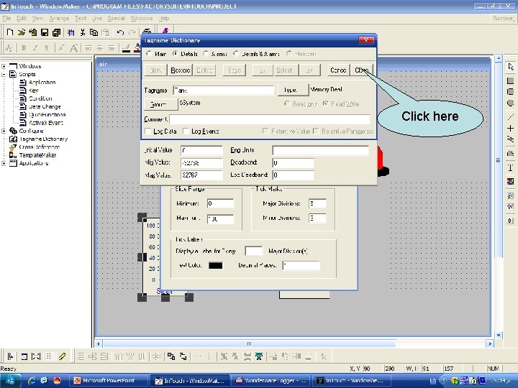The image size is (518, 388).
Task: Open the Arrange menu
Action: [59, 18]
